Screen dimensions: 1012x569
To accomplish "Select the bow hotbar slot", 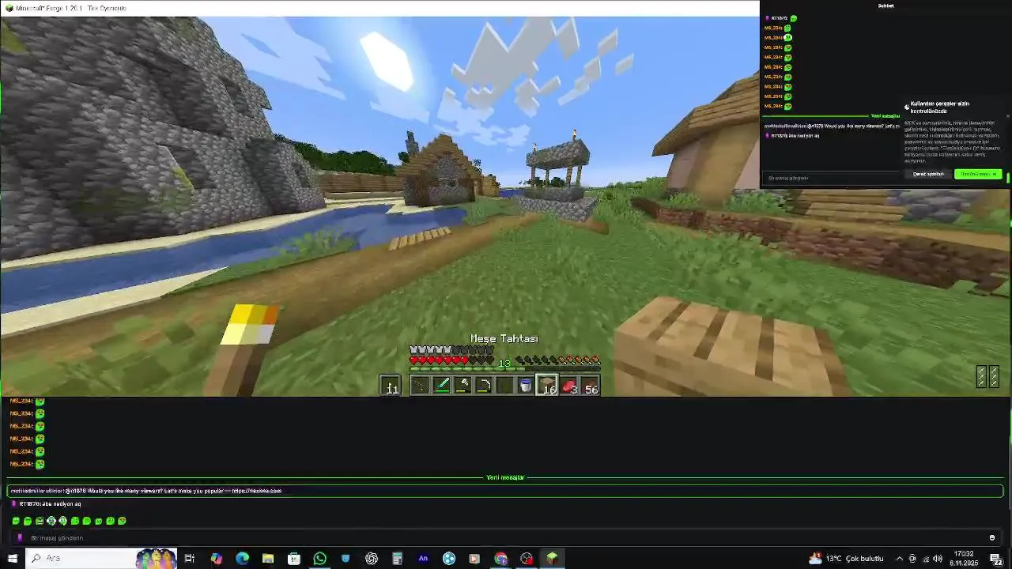I will 484,386.
